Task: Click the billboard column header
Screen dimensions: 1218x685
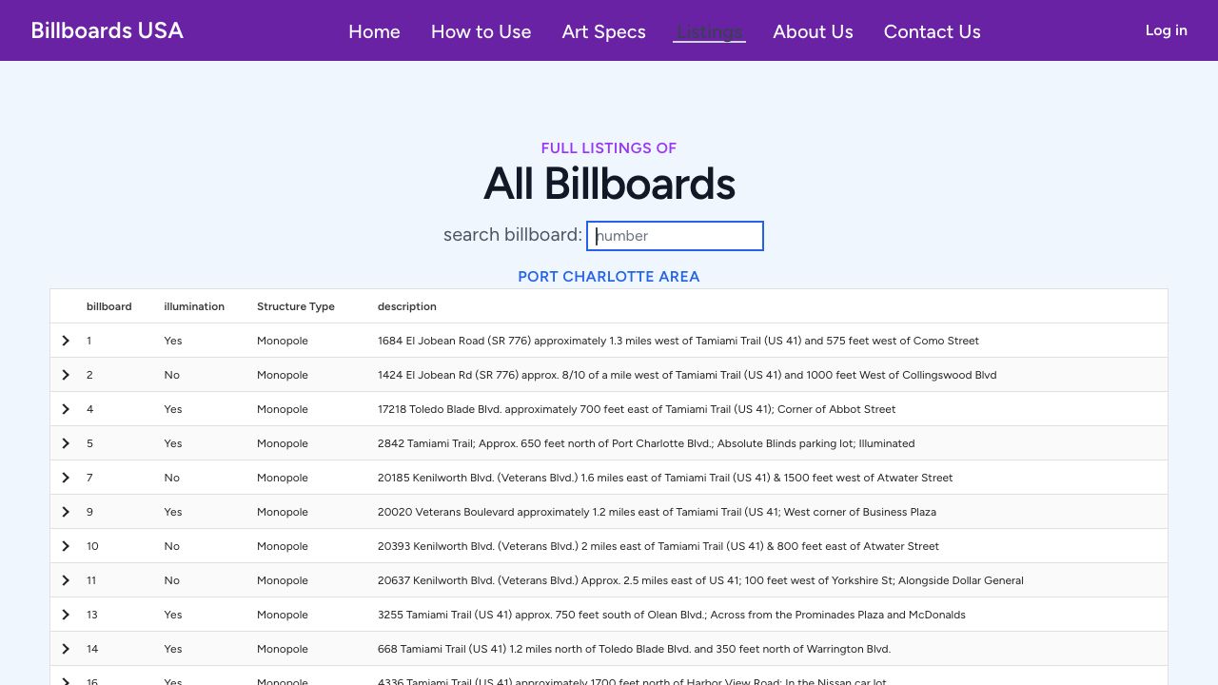Action: coord(109,306)
